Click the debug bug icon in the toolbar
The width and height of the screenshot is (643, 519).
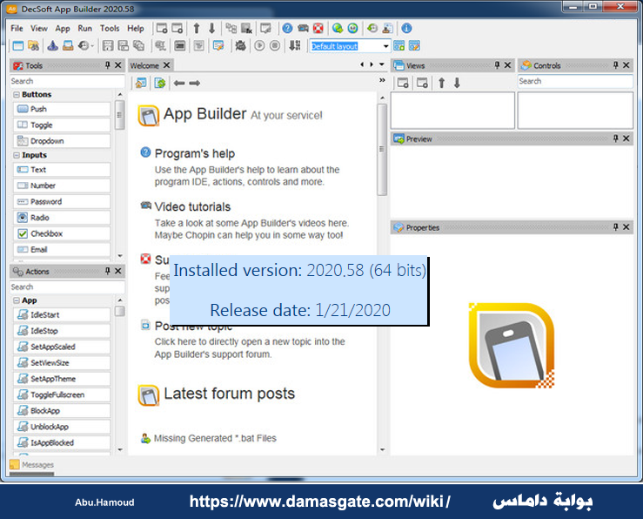(240, 45)
